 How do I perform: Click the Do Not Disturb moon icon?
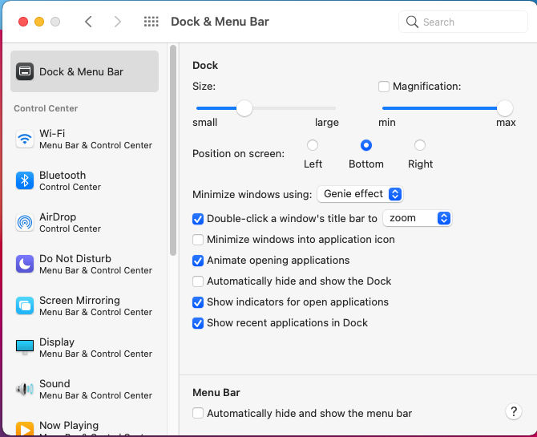pyautogui.click(x=25, y=265)
